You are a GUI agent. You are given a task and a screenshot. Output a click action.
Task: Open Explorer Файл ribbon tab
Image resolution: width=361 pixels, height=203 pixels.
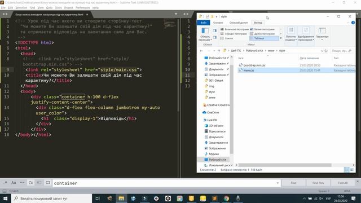tap(204, 23)
